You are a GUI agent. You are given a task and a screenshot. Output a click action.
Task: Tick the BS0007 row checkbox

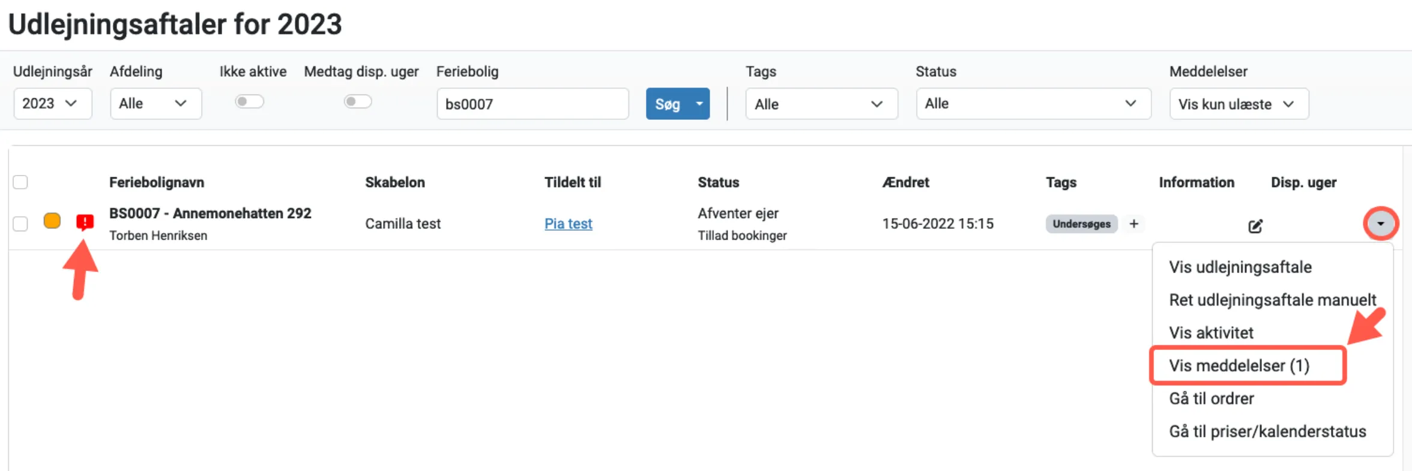[20, 224]
